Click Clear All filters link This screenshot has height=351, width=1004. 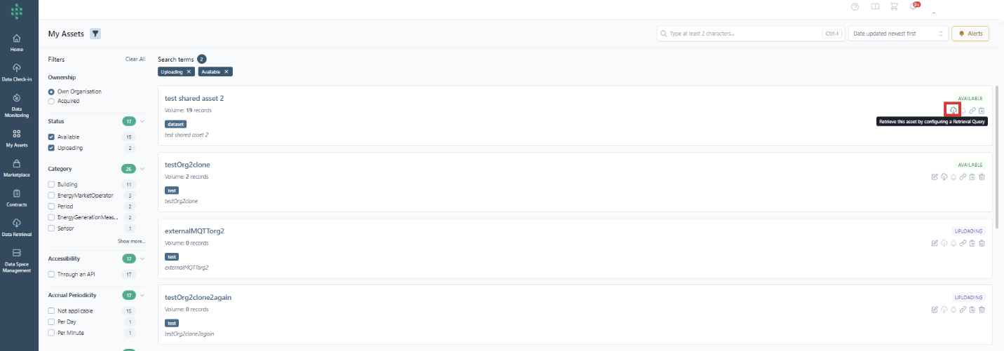pyautogui.click(x=135, y=60)
